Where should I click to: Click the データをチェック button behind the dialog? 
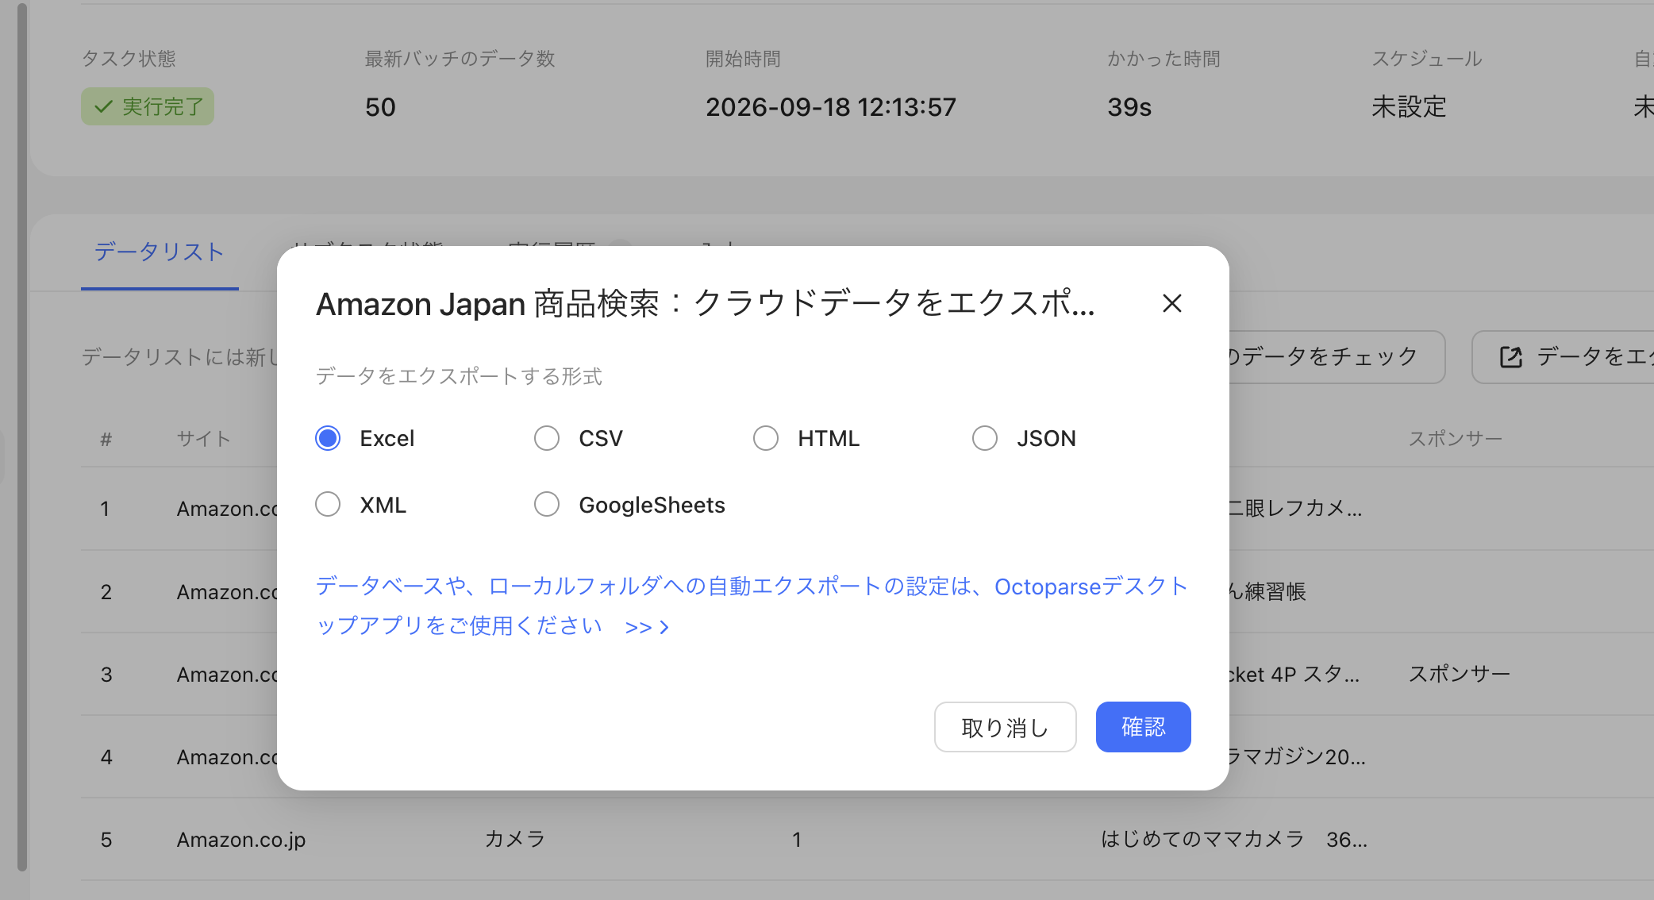tap(1336, 357)
